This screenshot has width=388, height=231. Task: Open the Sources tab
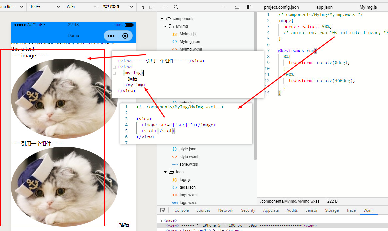[203, 210]
